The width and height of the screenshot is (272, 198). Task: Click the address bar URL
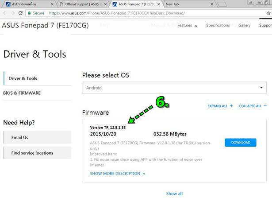(x=117, y=13)
